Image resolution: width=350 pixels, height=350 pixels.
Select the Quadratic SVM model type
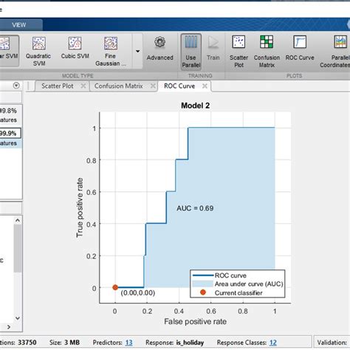[38, 52]
